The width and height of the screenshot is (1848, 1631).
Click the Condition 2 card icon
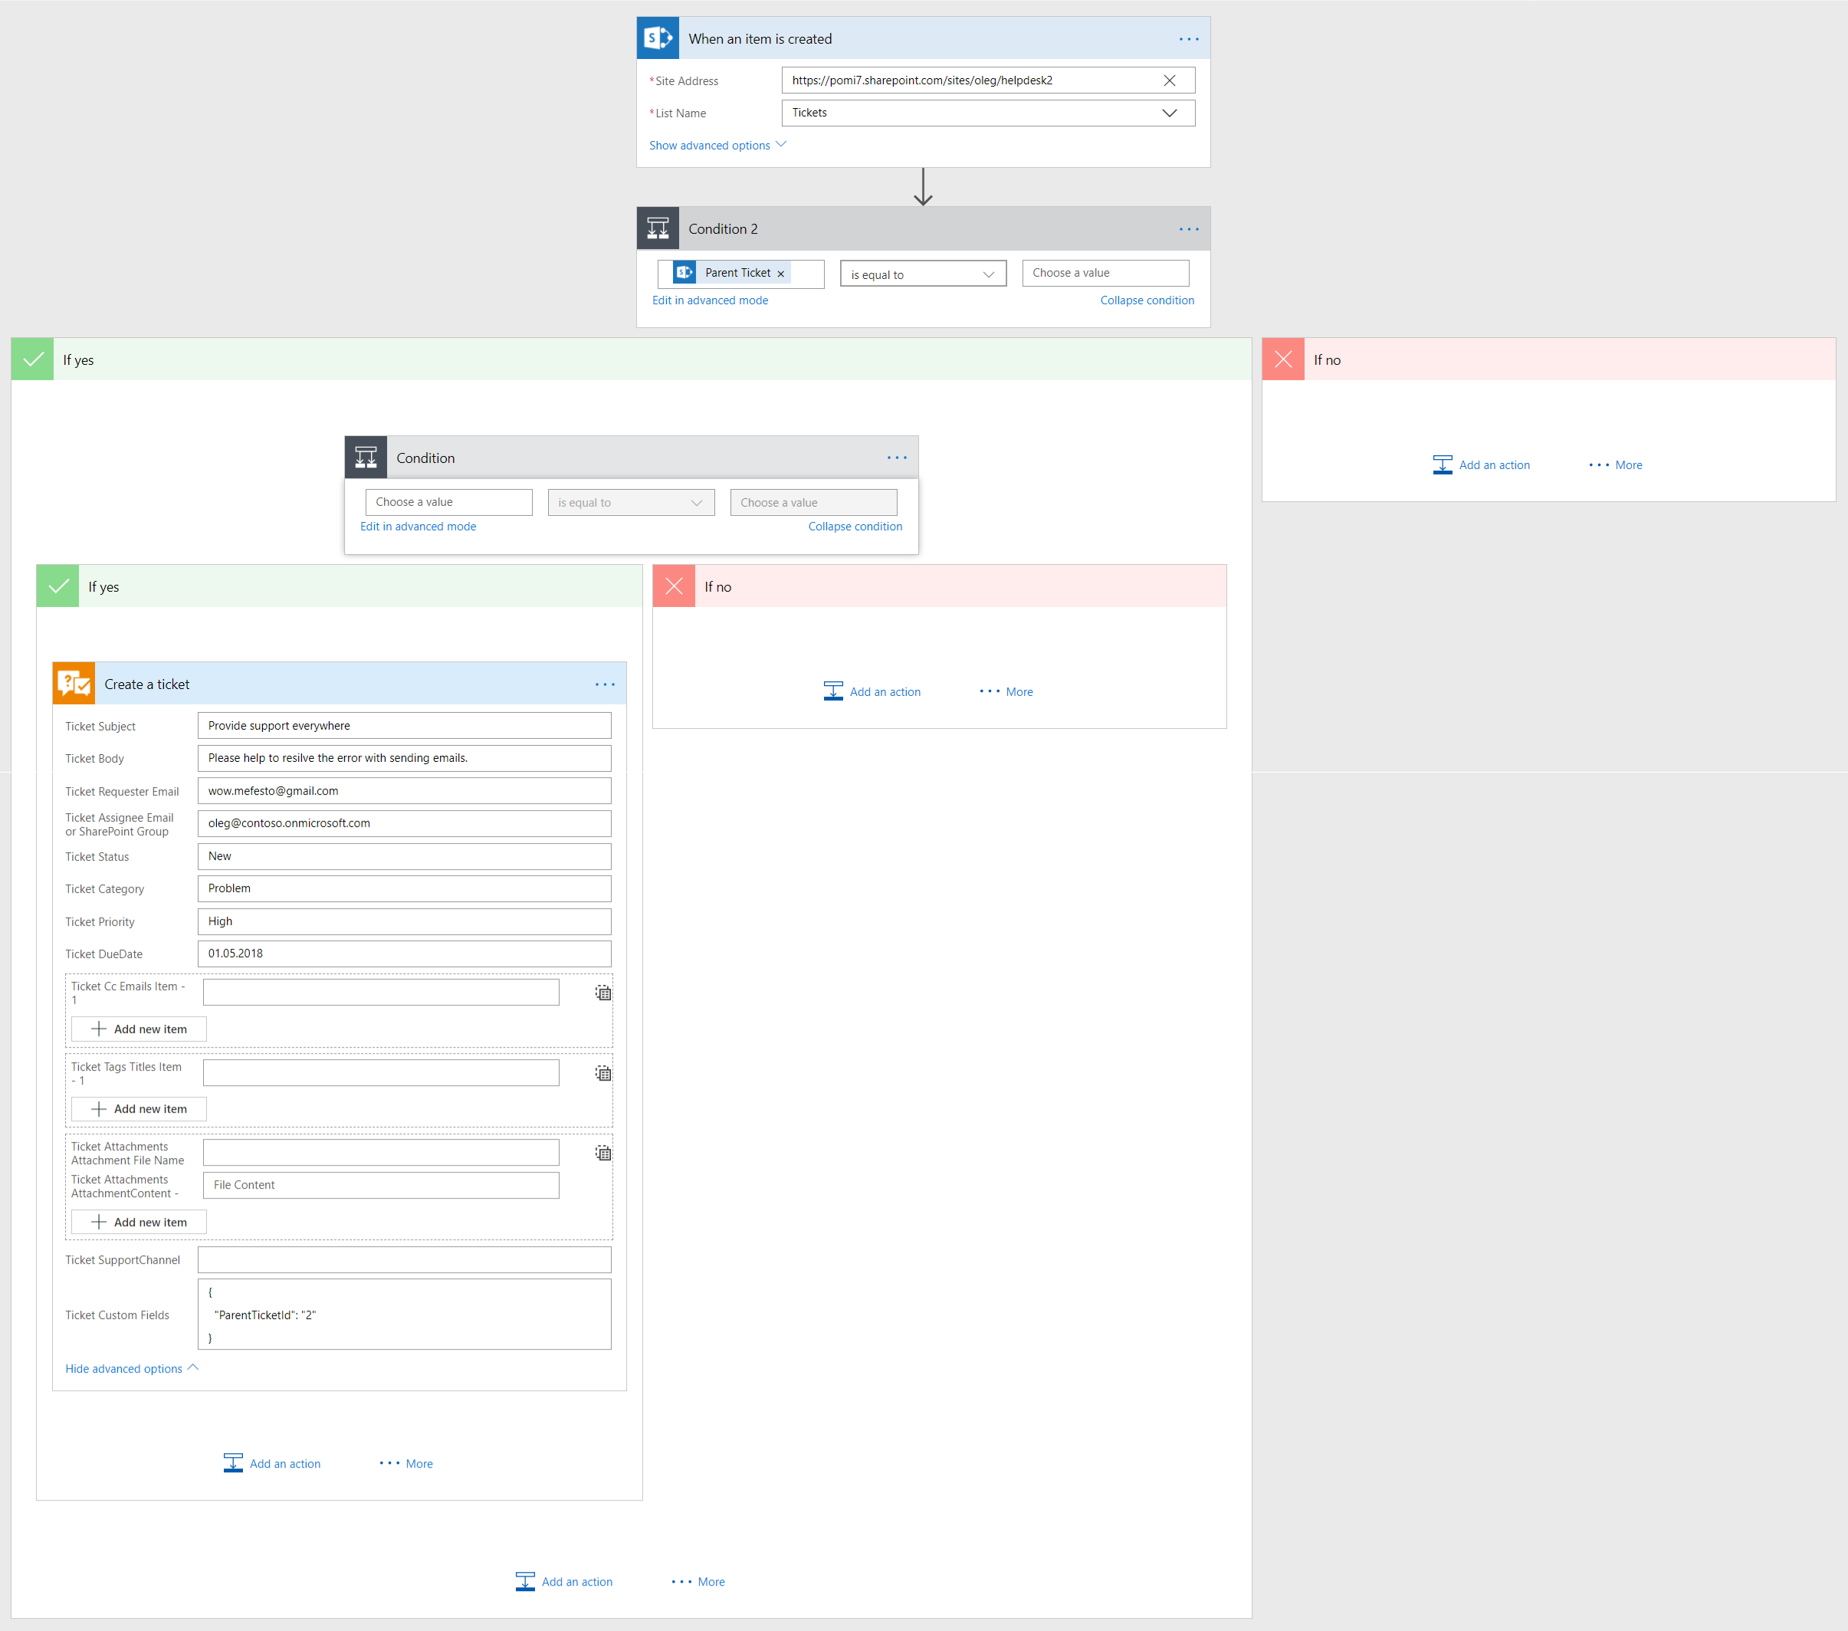658,228
